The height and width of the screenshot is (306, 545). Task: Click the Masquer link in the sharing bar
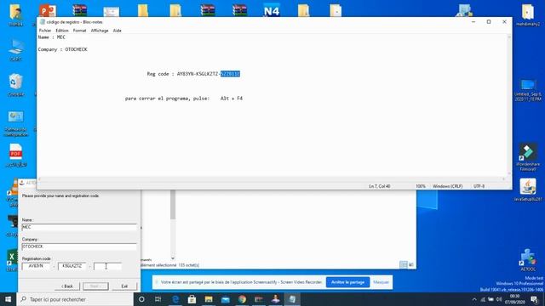381,282
